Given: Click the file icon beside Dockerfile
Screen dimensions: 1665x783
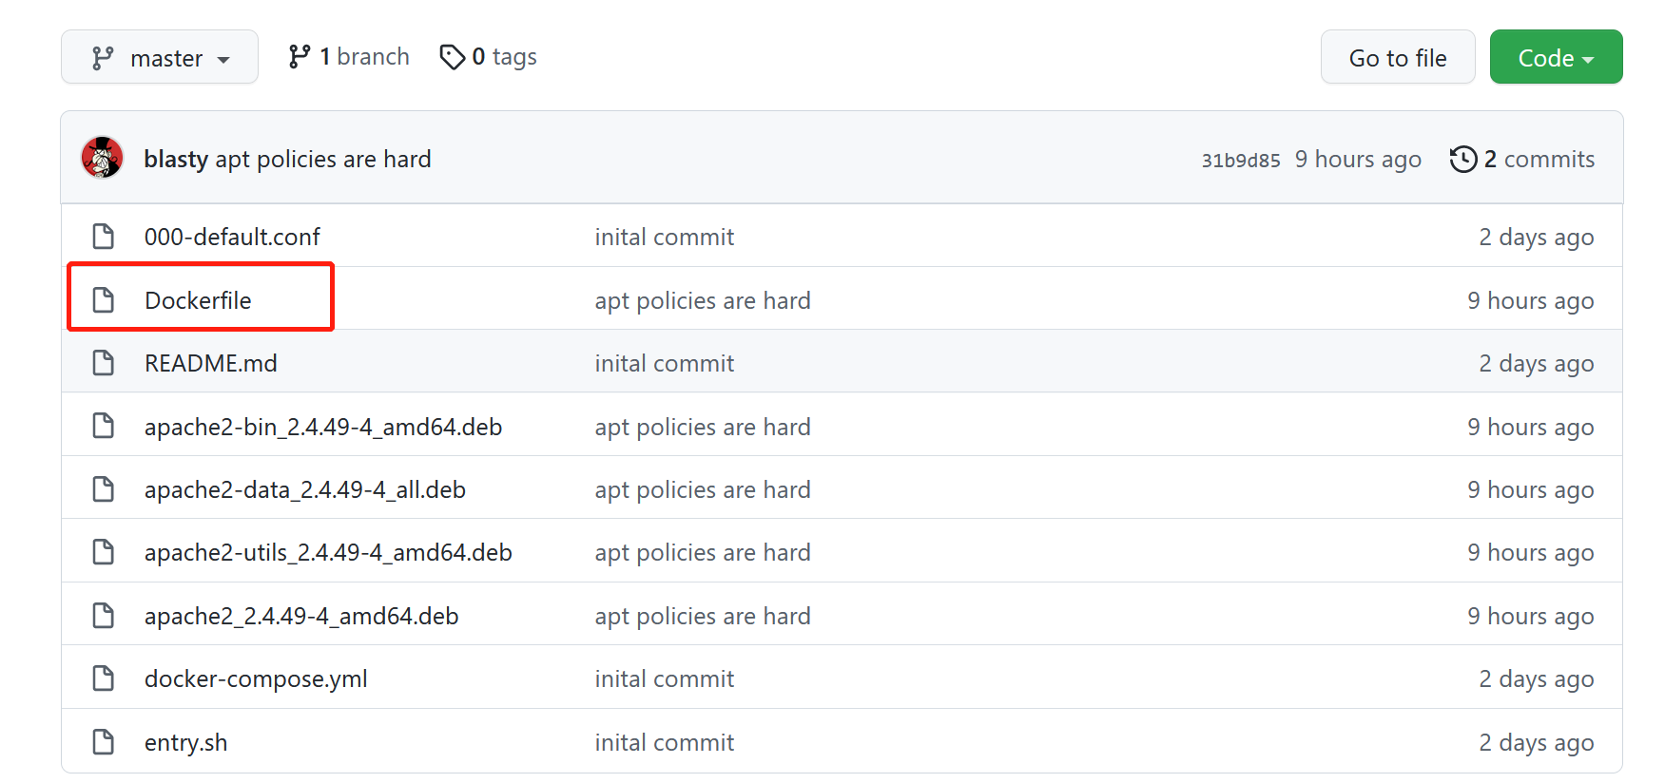Looking at the screenshot, I should click(x=104, y=300).
